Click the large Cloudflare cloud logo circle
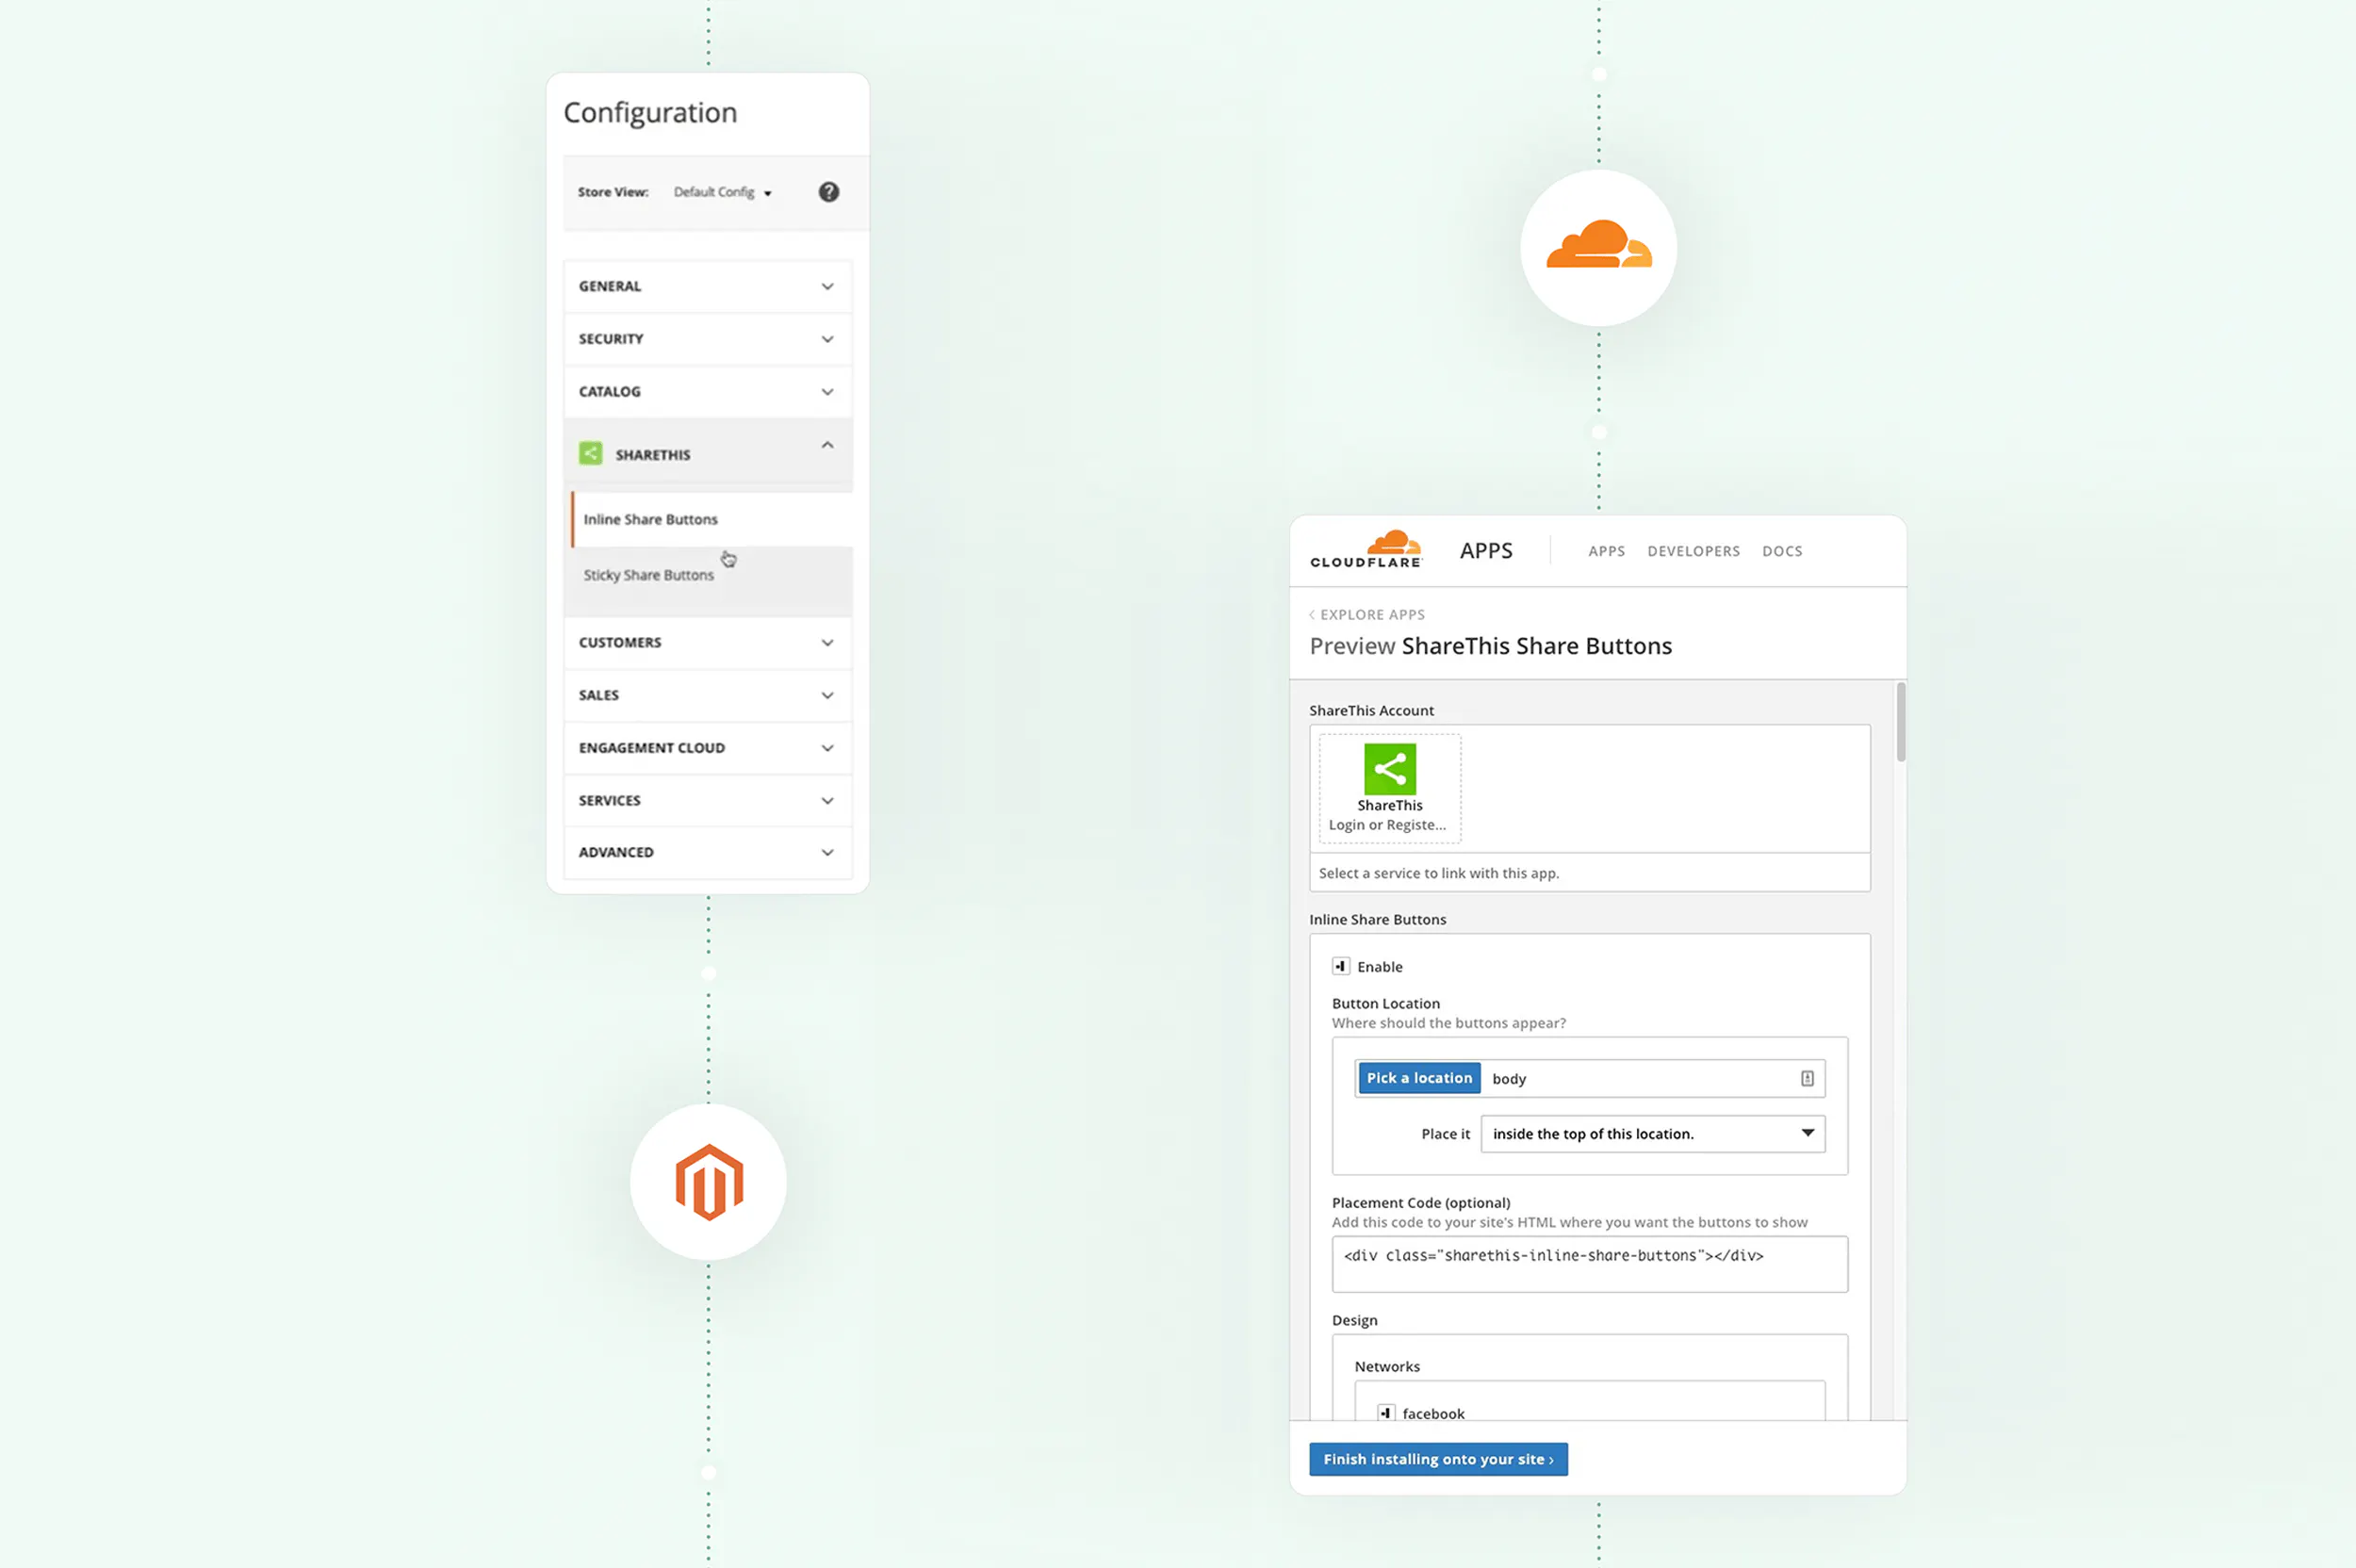The image size is (2356, 1568). pos(1598,247)
